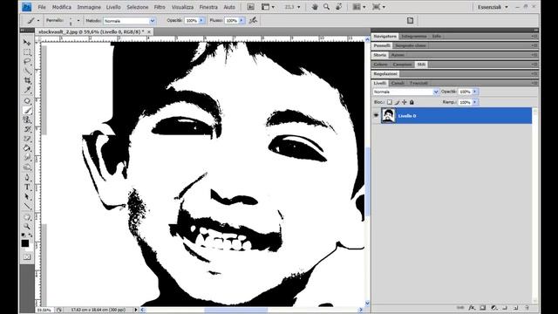Open the layer blend mode dropdown
This screenshot has height=314, width=558.
(436, 92)
